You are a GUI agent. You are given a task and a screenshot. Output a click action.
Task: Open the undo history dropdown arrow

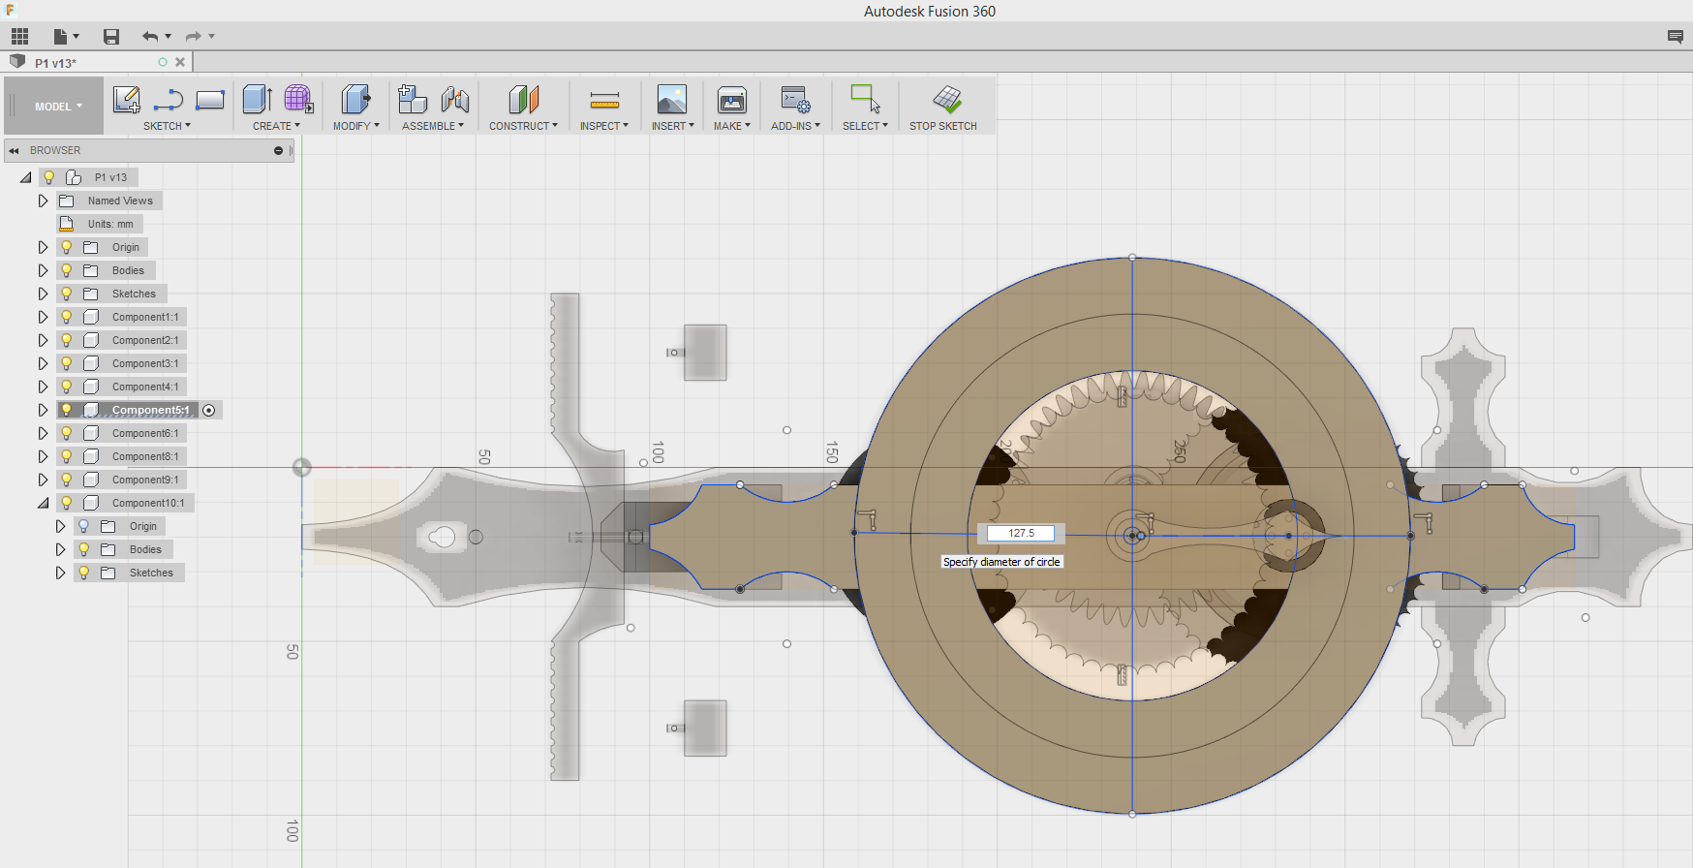169,37
